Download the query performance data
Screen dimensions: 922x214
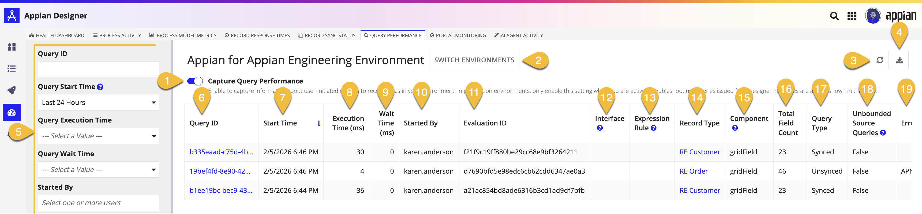click(899, 60)
